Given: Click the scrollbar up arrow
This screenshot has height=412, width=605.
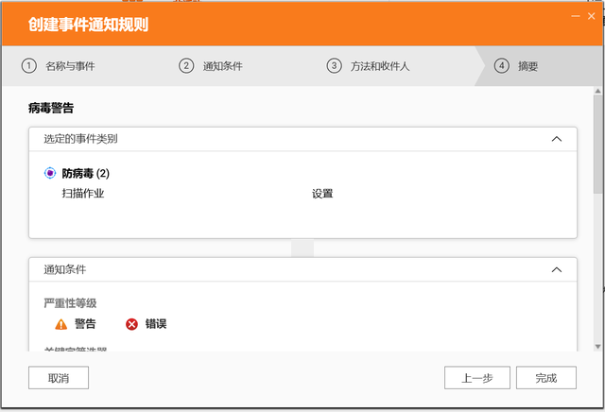Looking at the screenshot, I should tap(598, 92).
